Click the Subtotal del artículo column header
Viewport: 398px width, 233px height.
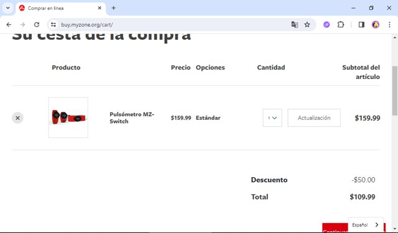tap(361, 72)
